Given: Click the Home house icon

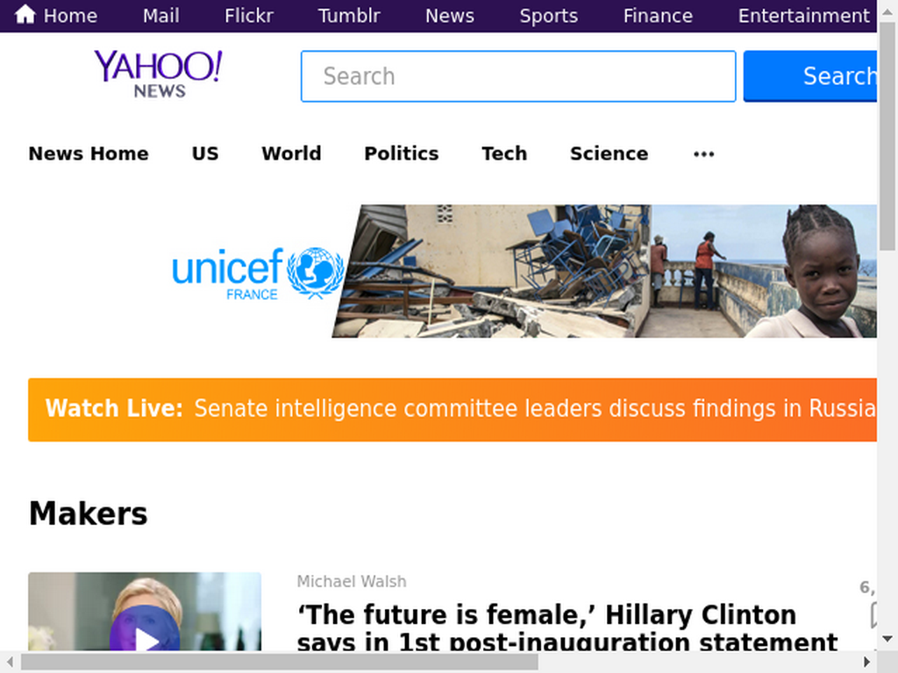Looking at the screenshot, I should pyautogui.click(x=25, y=14).
